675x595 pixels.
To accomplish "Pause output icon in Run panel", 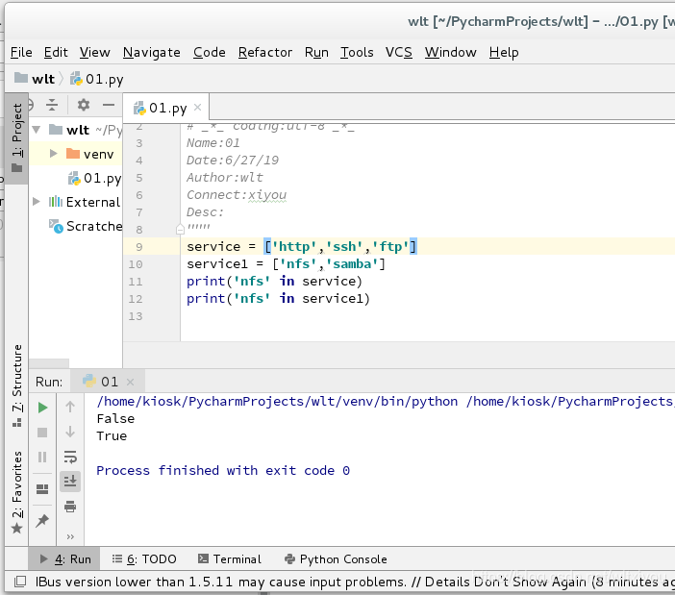I will click(42, 457).
